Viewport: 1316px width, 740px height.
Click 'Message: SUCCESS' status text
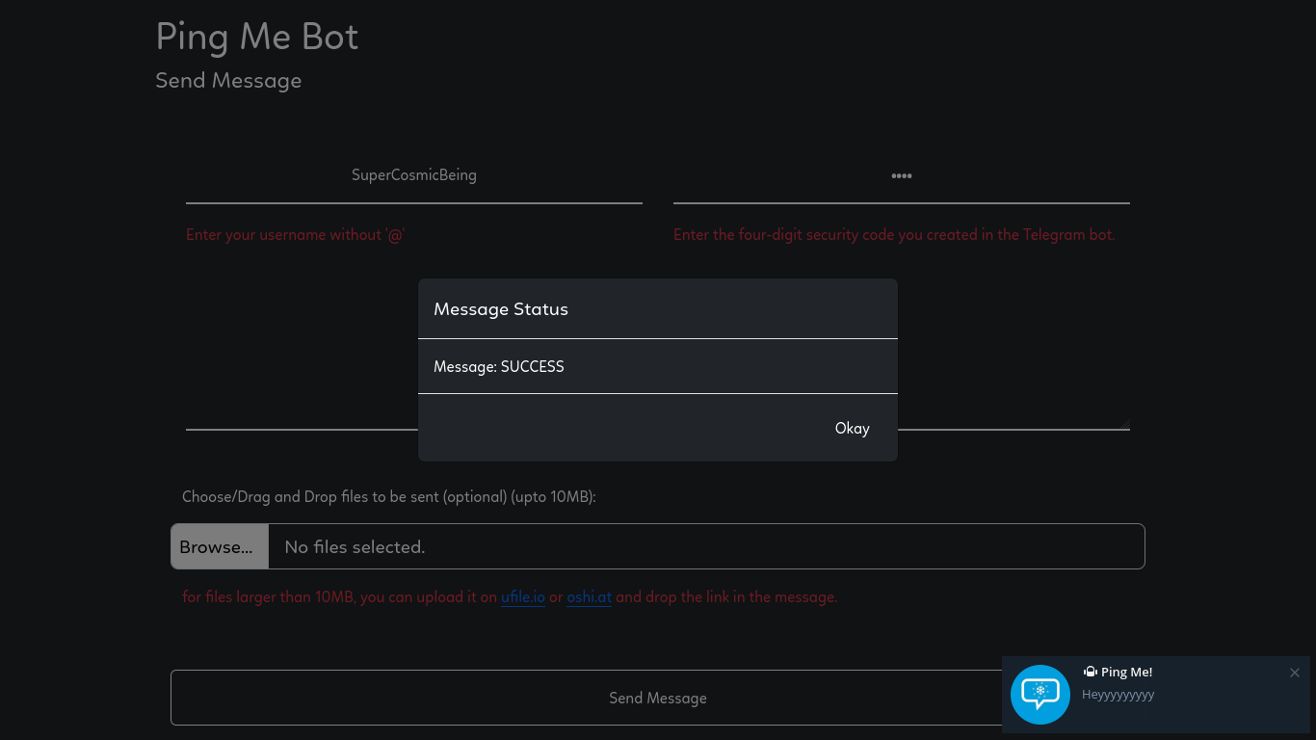coord(499,366)
